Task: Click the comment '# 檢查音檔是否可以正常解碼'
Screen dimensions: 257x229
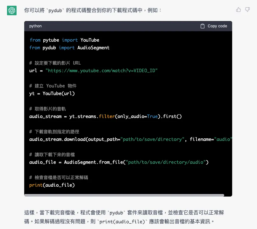Action: click(x=59, y=177)
